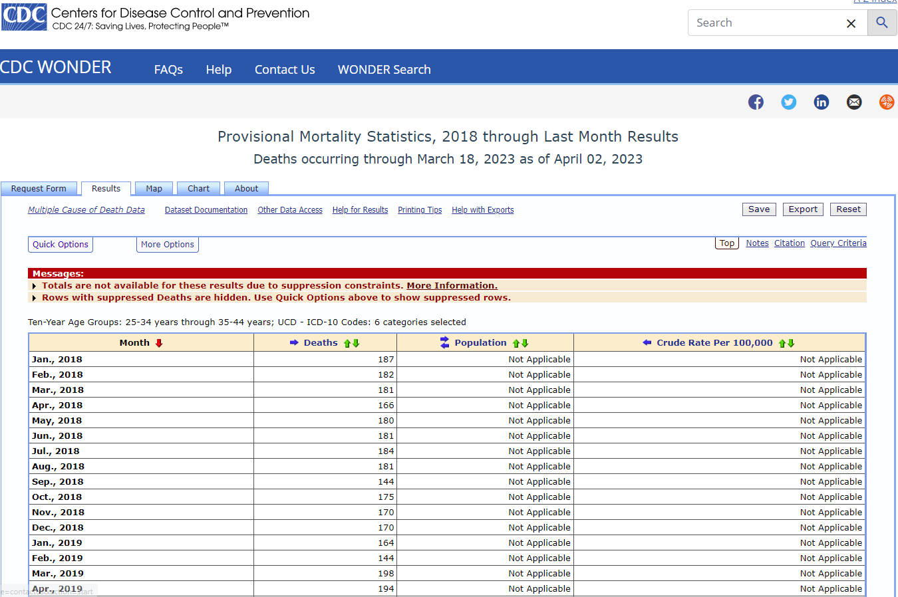
Task: Sort Month column with red down arrow
Action: coord(159,343)
